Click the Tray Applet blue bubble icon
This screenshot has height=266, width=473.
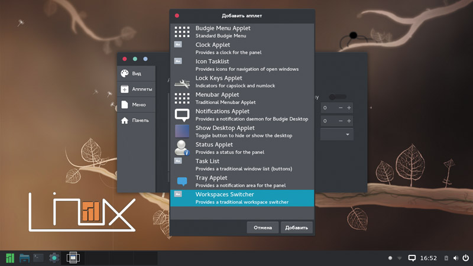[x=182, y=181]
